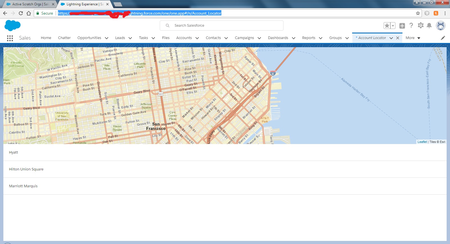Go back in the browser
The height and width of the screenshot is (244, 450).
point(5,13)
